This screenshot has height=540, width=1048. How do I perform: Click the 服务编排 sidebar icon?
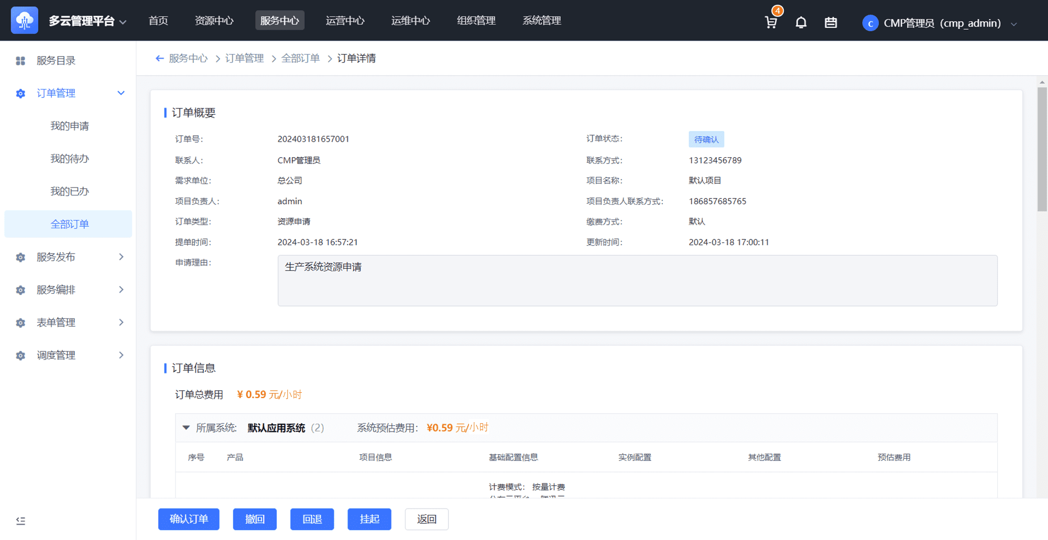(20, 290)
